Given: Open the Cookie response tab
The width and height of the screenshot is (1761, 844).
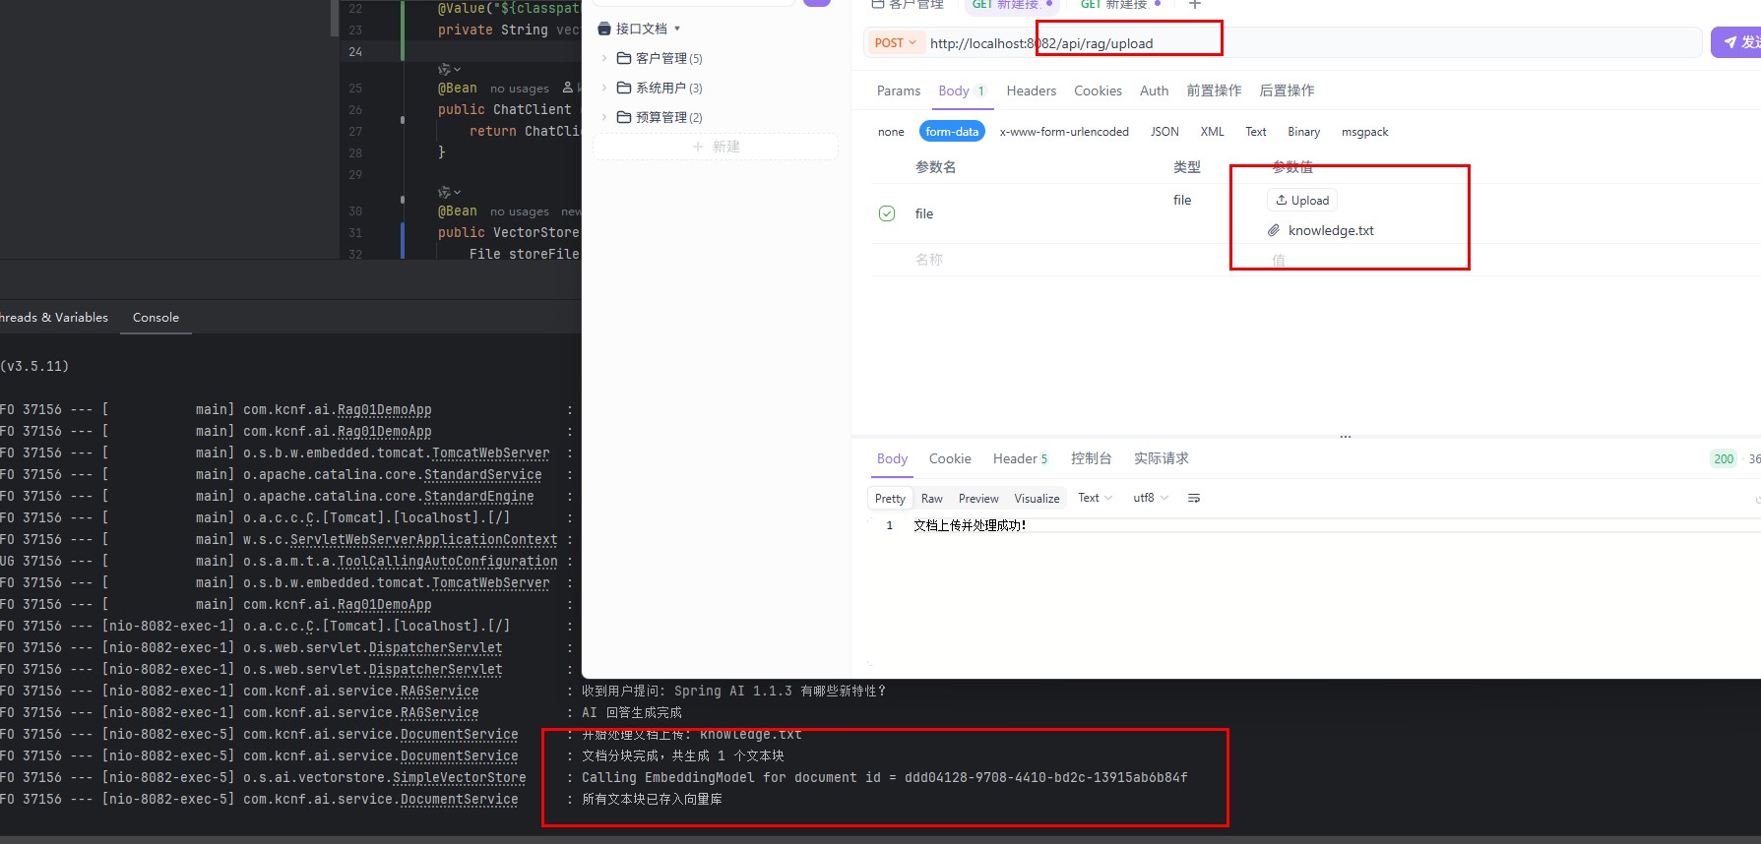Looking at the screenshot, I should [950, 458].
